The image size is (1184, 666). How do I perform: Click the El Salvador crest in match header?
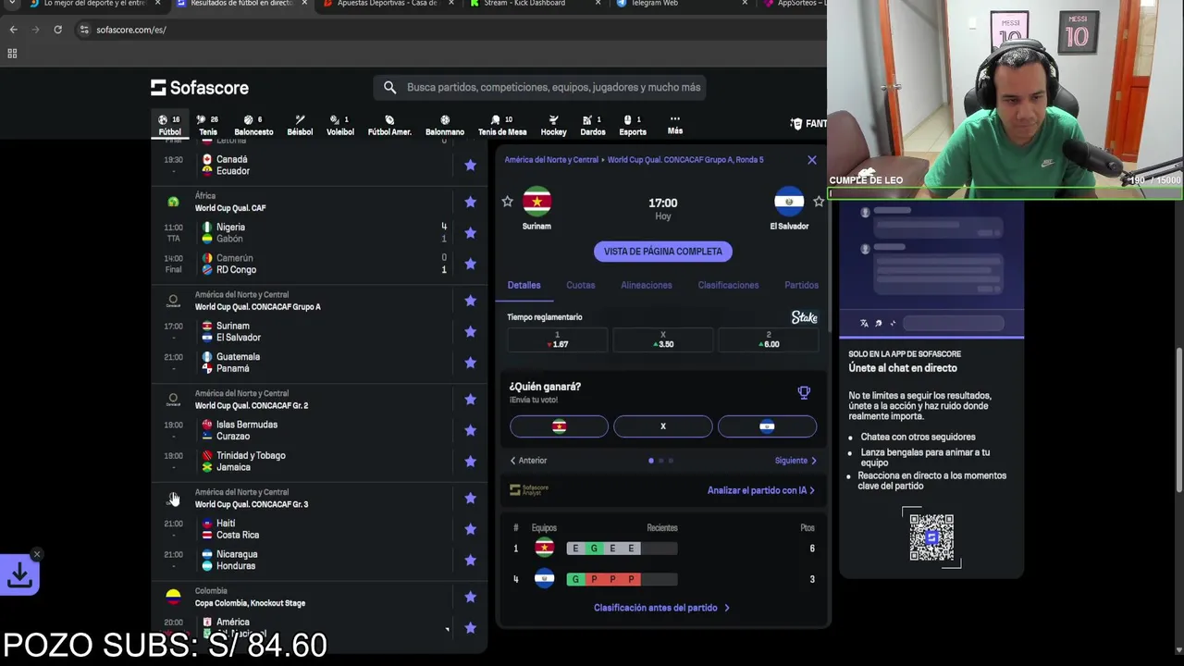tap(789, 202)
